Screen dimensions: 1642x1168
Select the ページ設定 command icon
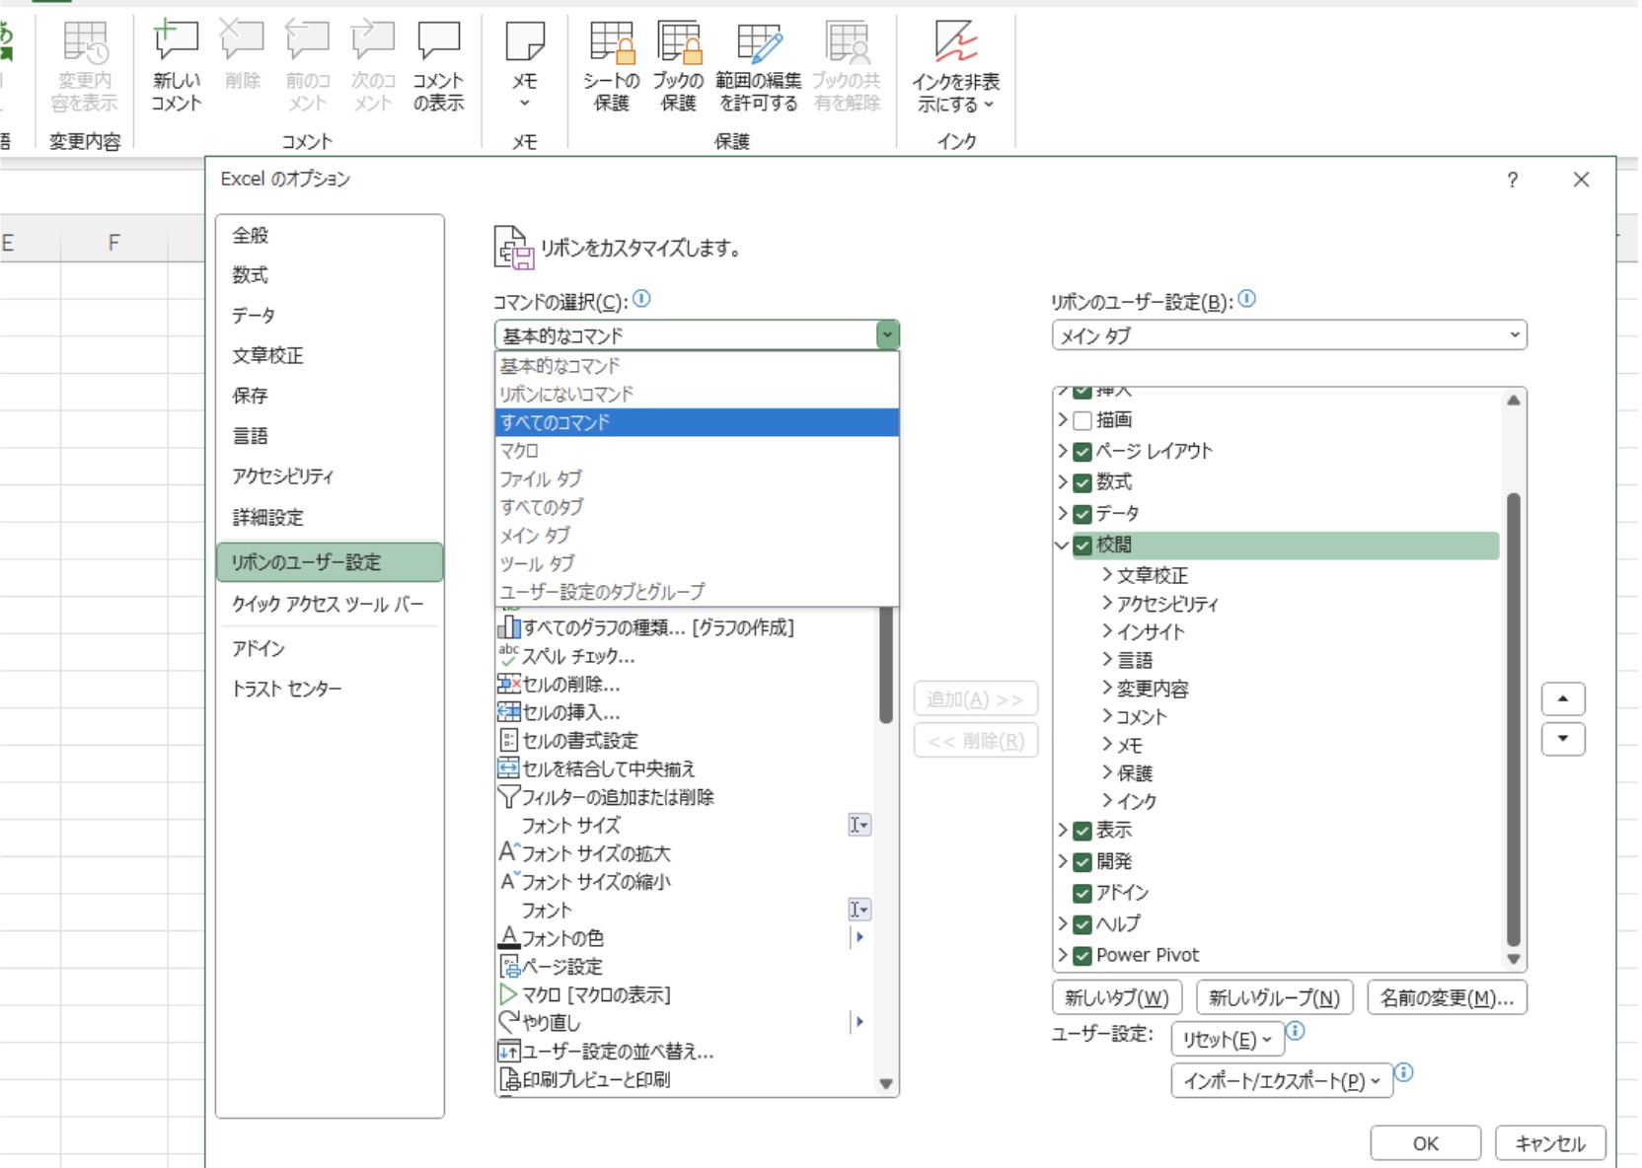point(508,966)
